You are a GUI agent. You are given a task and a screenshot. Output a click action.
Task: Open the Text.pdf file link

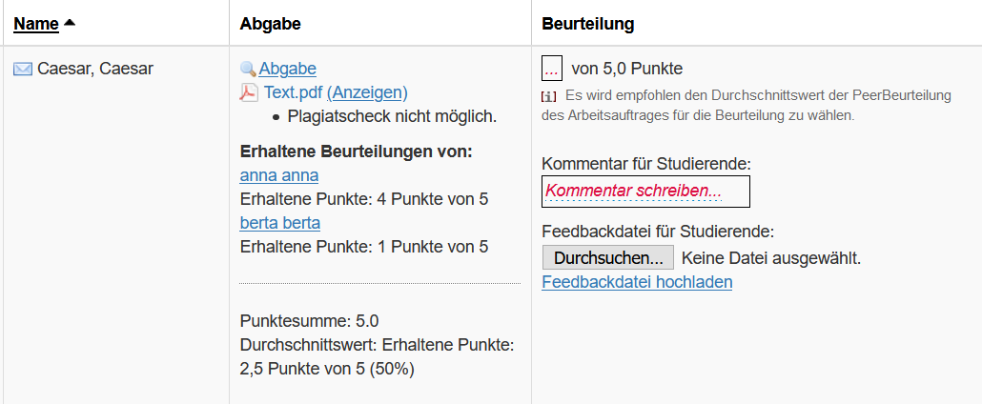click(293, 92)
